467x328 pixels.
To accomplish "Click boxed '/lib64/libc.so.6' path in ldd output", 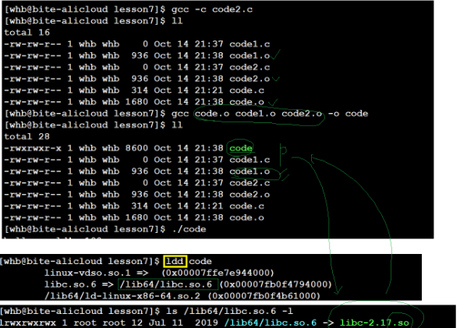I will [168, 284].
